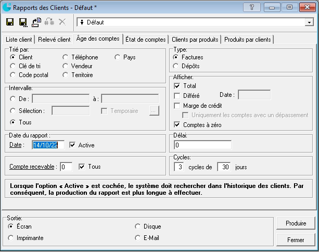Enable the Différé checkbox

[x=177, y=96]
